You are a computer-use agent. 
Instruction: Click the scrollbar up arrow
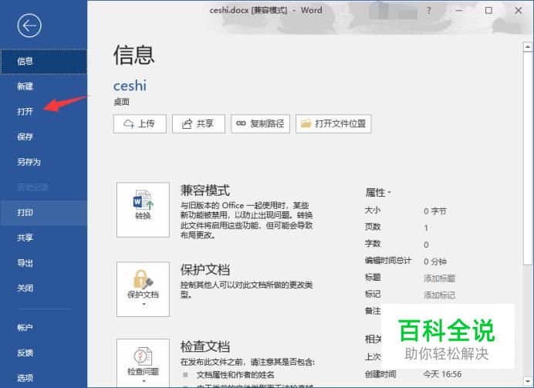pyautogui.click(x=528, y=47)
